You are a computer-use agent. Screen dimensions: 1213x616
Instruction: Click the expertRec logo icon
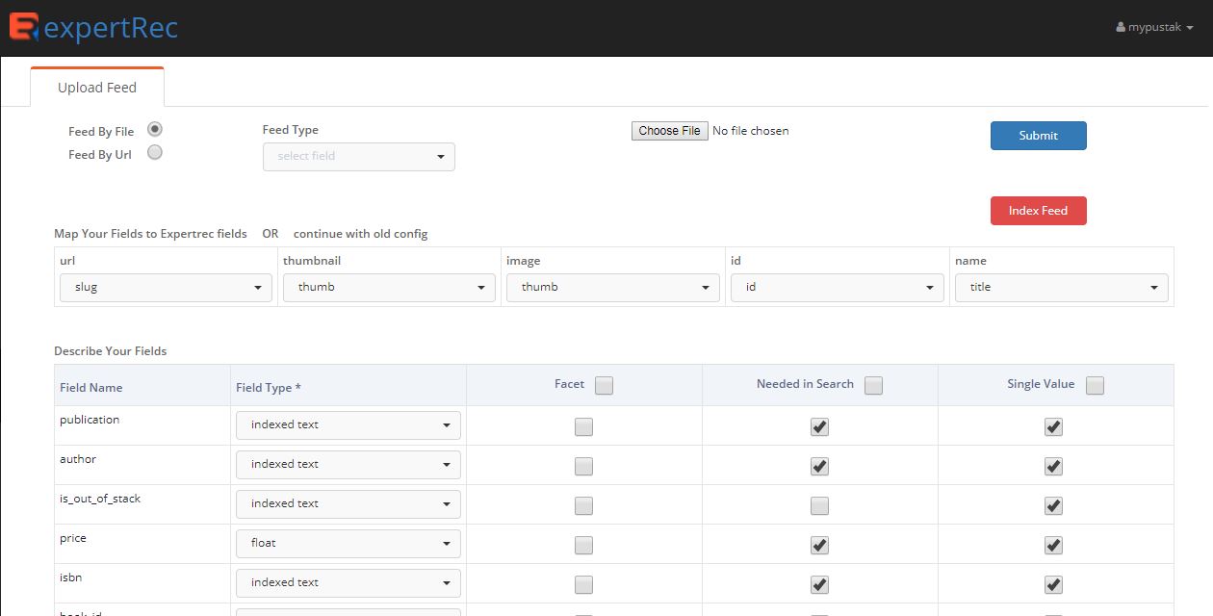pyautogui.click(x=23, y=27)
